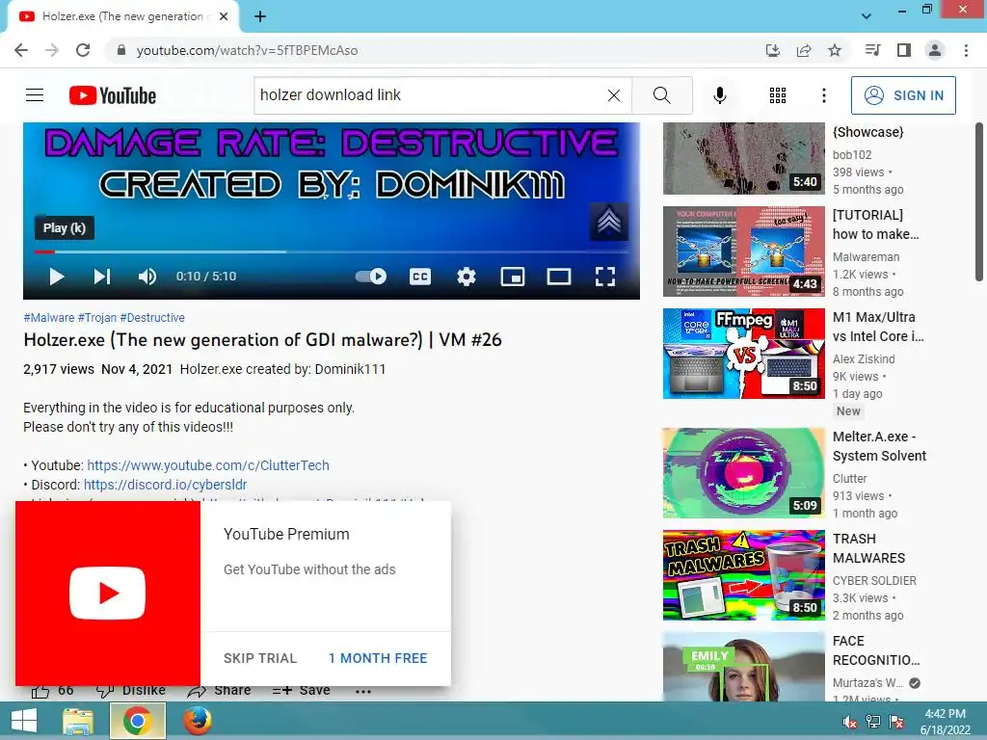987x740 pixels.
Task: Open the #Trojan hashtag
Action: coord(97,318)
